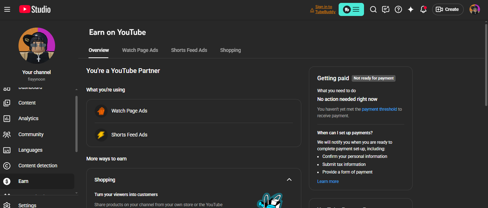Click the Earn dollar icon
This screenshot has width=488, height=208.
pyautogui.click(x=7, y=181)
